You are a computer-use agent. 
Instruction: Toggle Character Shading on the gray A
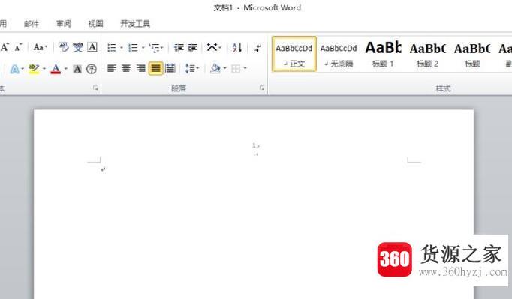pyautogui.click(x=77, y=69)
